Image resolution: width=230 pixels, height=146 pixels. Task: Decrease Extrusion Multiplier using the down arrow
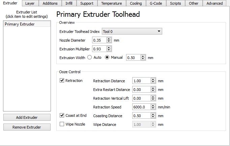109,50
